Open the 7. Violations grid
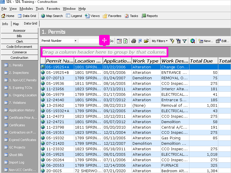 [x=15, y=103]
